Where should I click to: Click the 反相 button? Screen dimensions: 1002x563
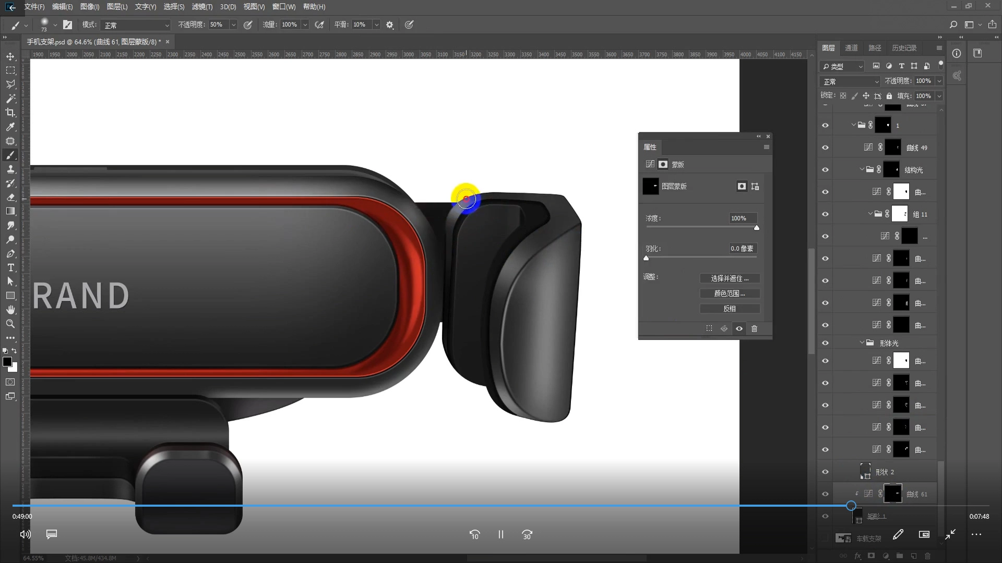click(x=730, y=309)
